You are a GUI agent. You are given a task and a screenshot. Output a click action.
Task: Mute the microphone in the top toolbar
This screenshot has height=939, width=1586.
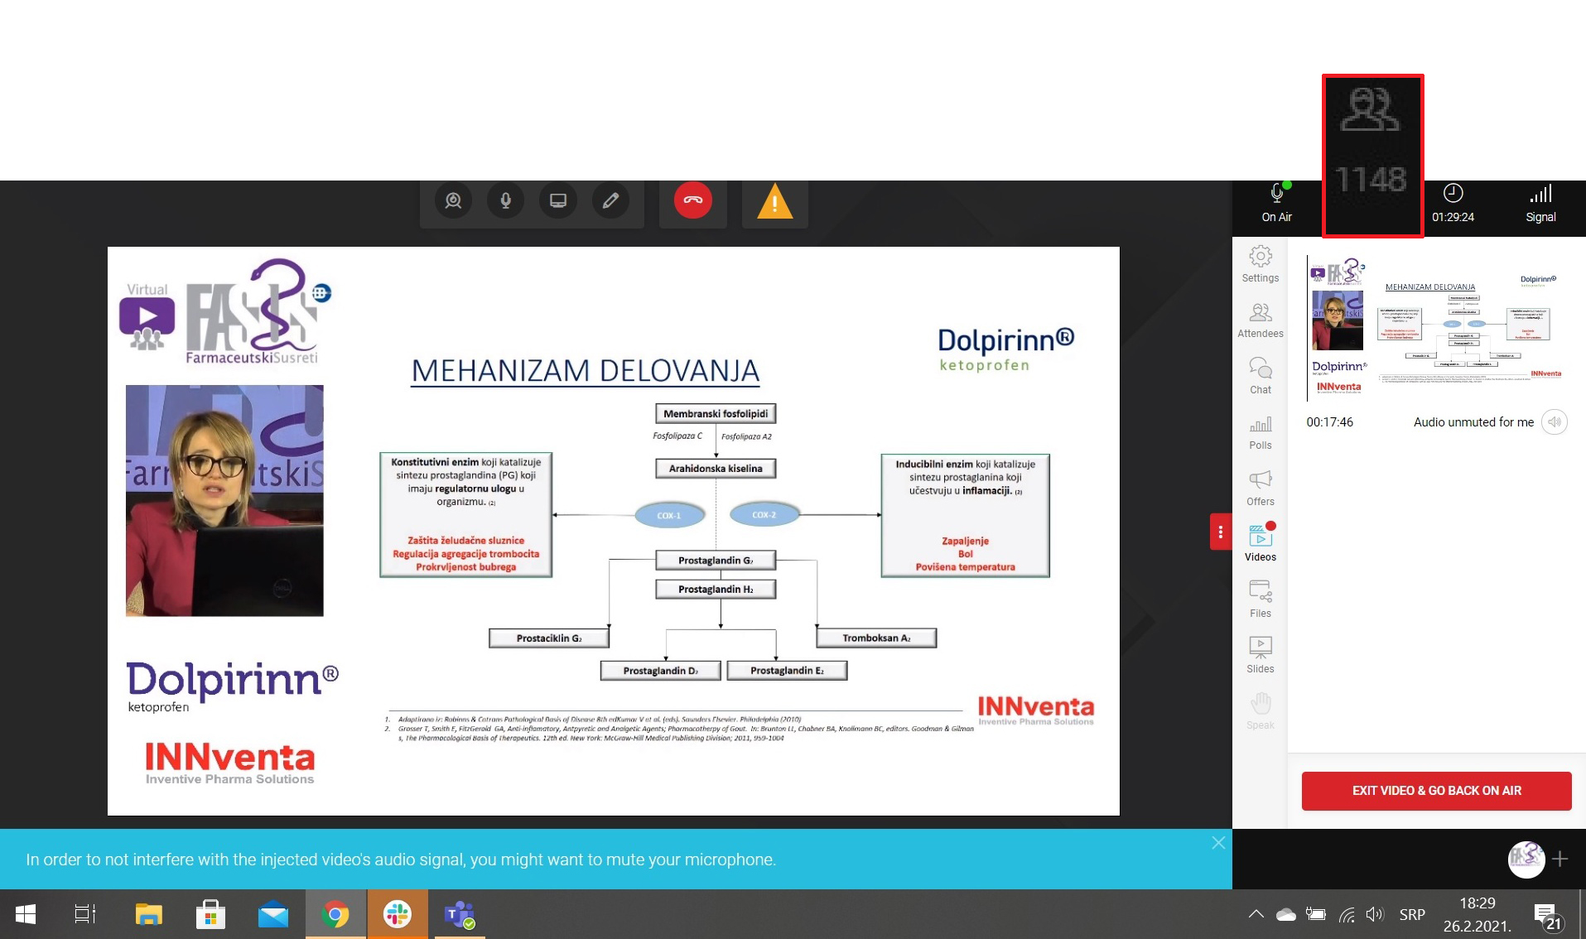click(505, 200)
